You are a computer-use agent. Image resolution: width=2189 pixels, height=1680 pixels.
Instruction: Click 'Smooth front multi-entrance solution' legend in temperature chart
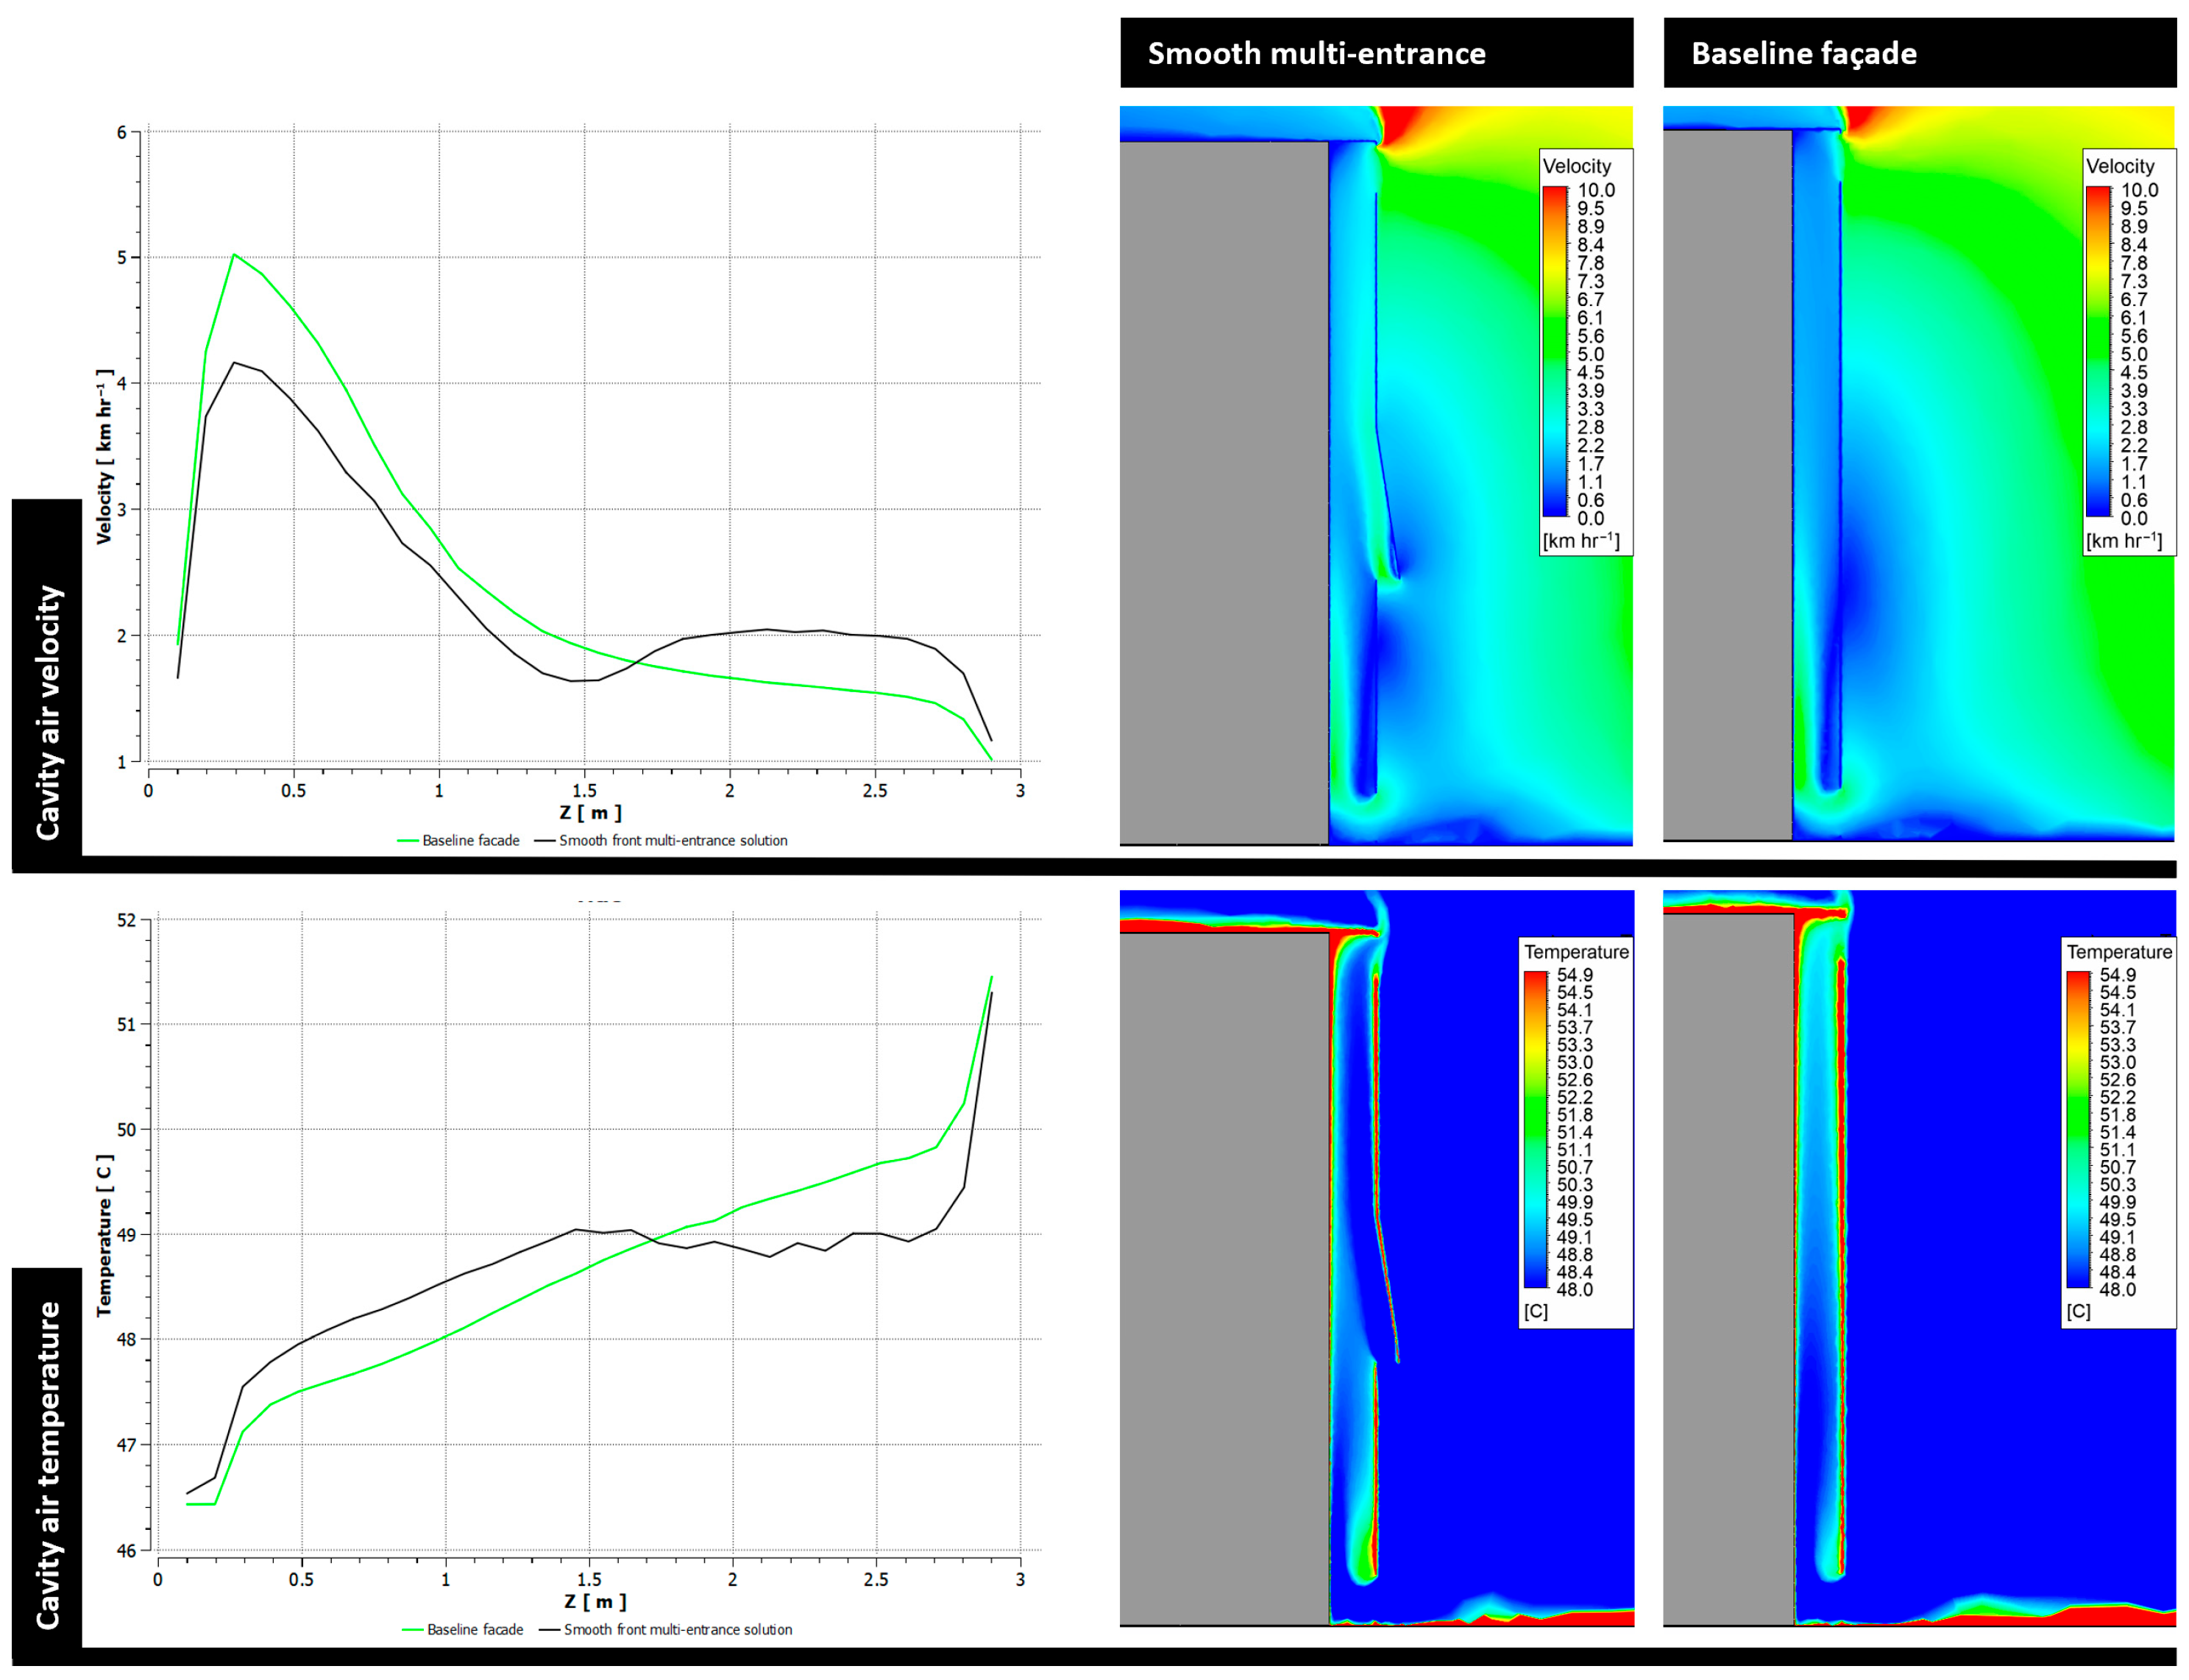667,1629
